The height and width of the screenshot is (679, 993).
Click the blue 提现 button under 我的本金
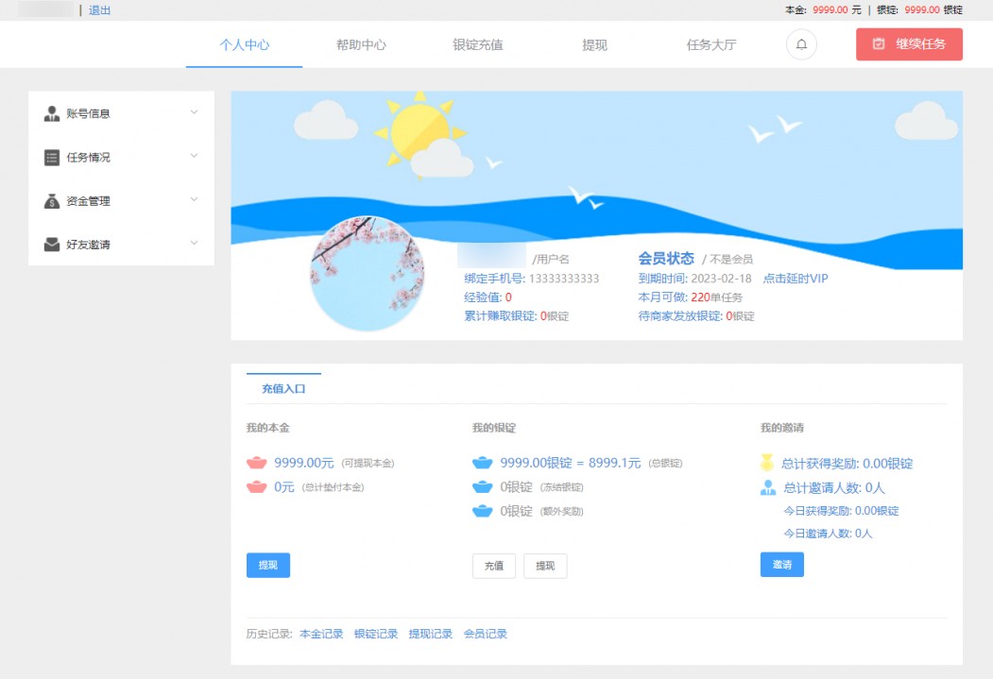point(268,565)
